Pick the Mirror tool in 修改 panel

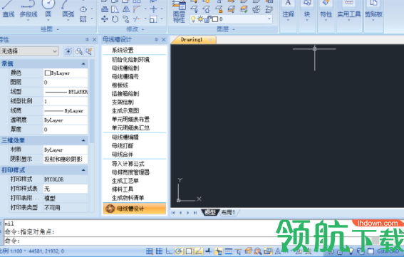(125, 9)
